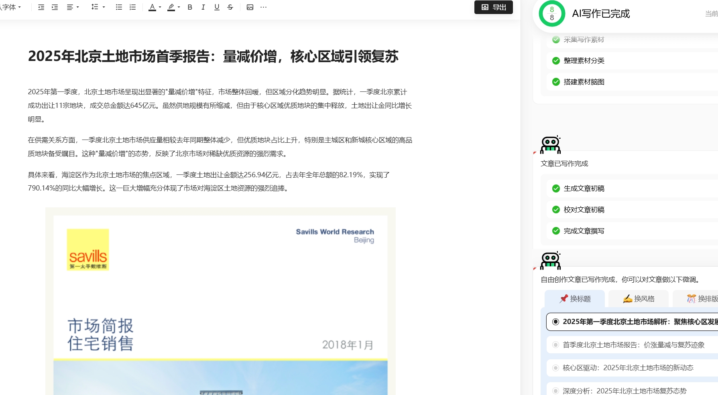Create a numbered list
The width and height of the screenshot is (718, 395).
[132, 7]
